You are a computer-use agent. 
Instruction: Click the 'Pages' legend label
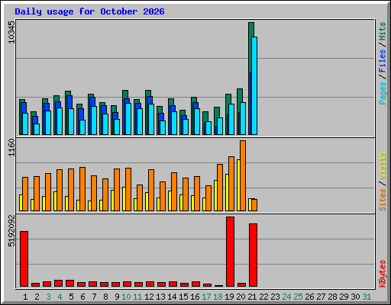(383, 93)
